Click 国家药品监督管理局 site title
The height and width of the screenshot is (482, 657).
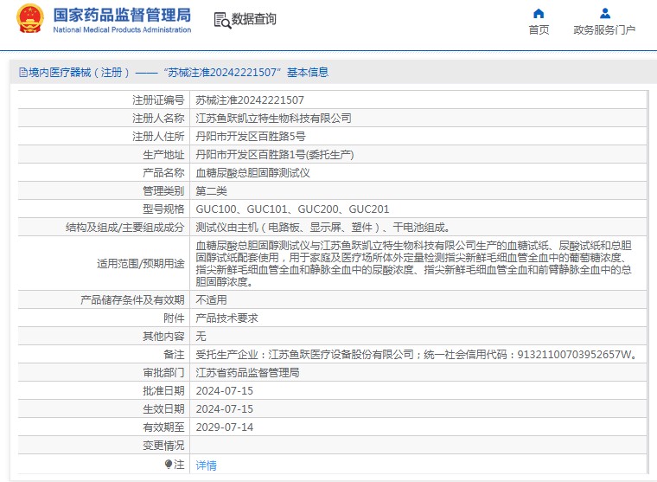pyautogui.click(x=122, y=15)
